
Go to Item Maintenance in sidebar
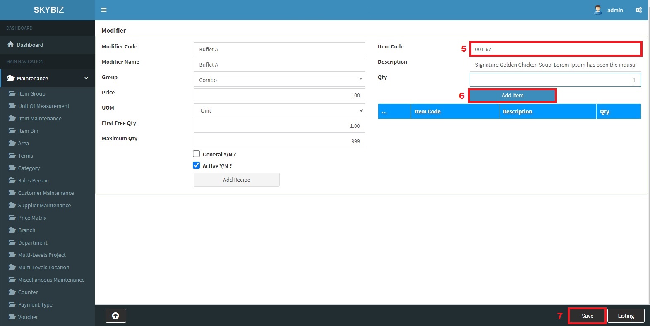pos(40,118)
